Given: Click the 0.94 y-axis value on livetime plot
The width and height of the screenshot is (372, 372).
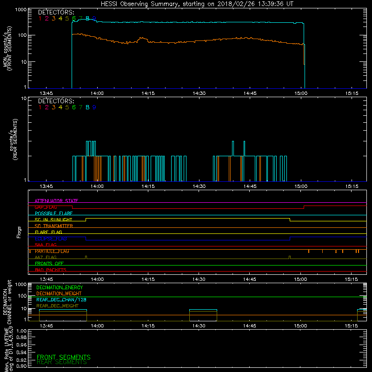Looking at the screenshot, I should (x=21, y=352).
